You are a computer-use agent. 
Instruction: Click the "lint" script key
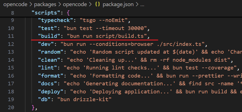tap(48, 68)
